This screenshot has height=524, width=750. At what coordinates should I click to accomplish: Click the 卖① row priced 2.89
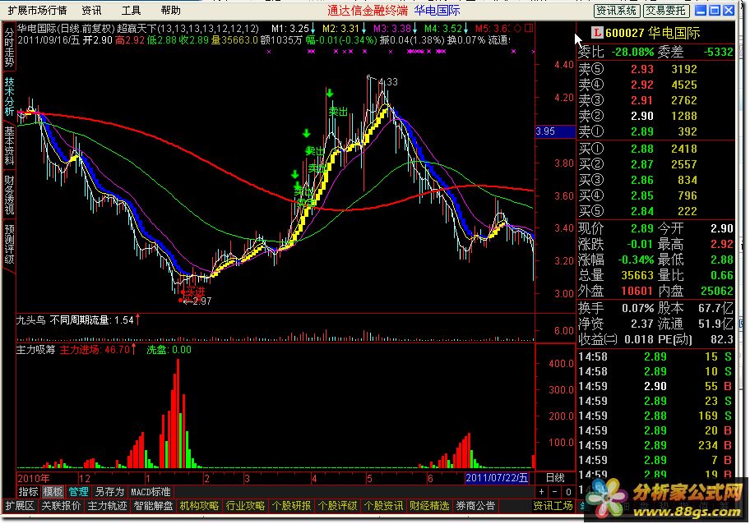[655, 131]
